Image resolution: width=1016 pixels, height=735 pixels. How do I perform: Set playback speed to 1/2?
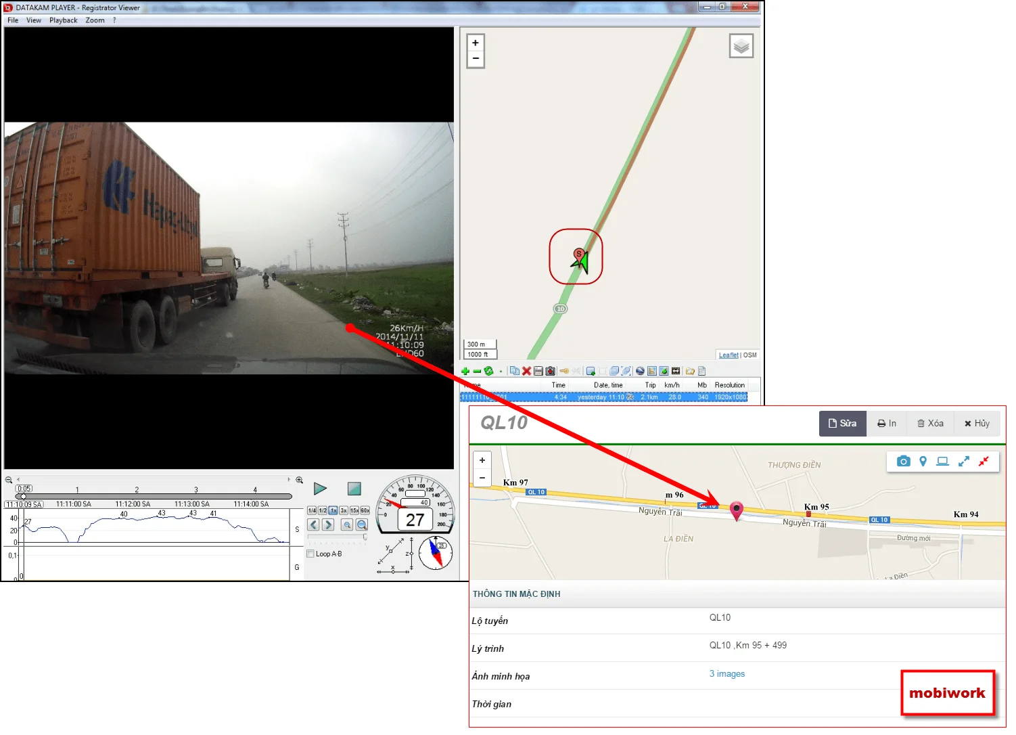point(323,510)
